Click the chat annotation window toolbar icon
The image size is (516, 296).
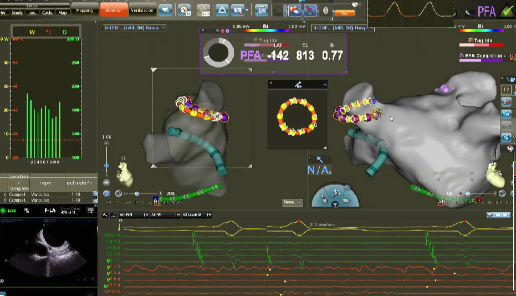[261, 9]
